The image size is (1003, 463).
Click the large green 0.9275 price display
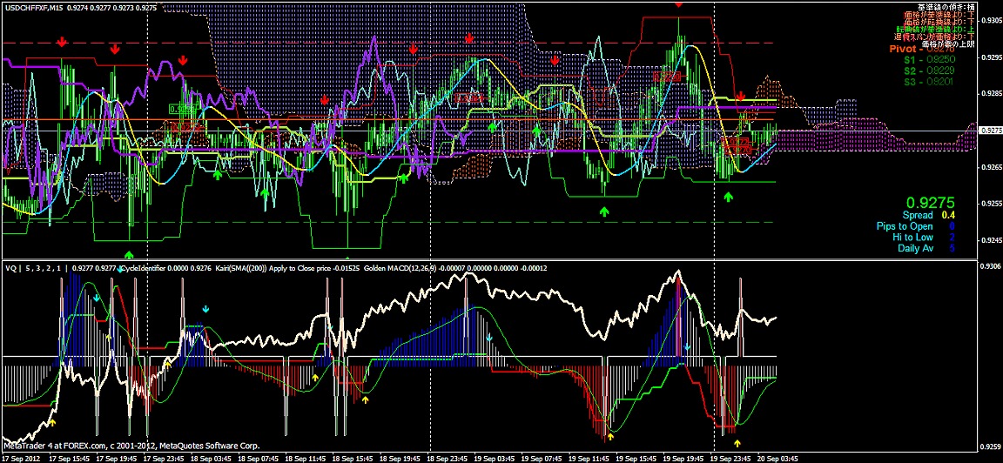coord(925,201)
